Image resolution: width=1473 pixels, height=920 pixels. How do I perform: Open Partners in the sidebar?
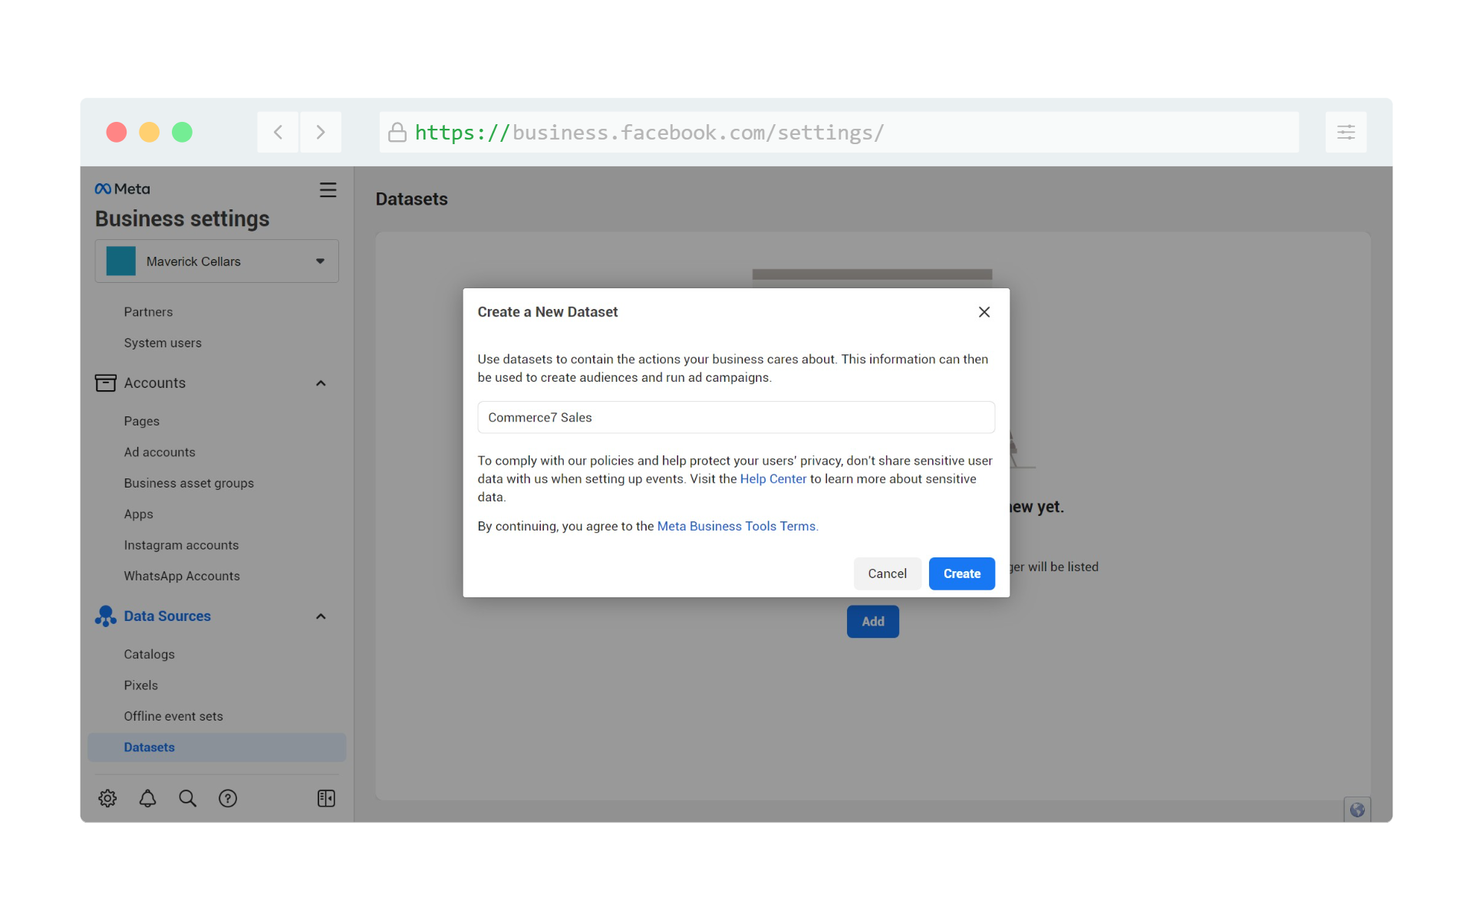(x=148, y=312)
